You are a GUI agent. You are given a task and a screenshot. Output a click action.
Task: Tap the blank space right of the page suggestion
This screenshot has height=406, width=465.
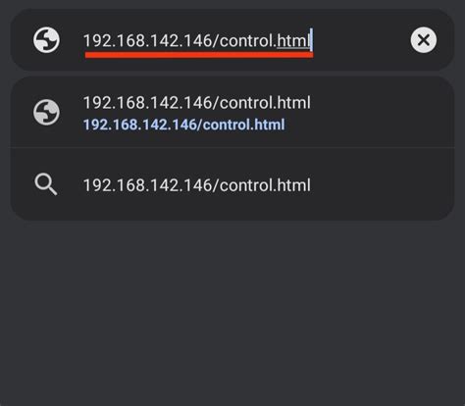tap(381, 112)
